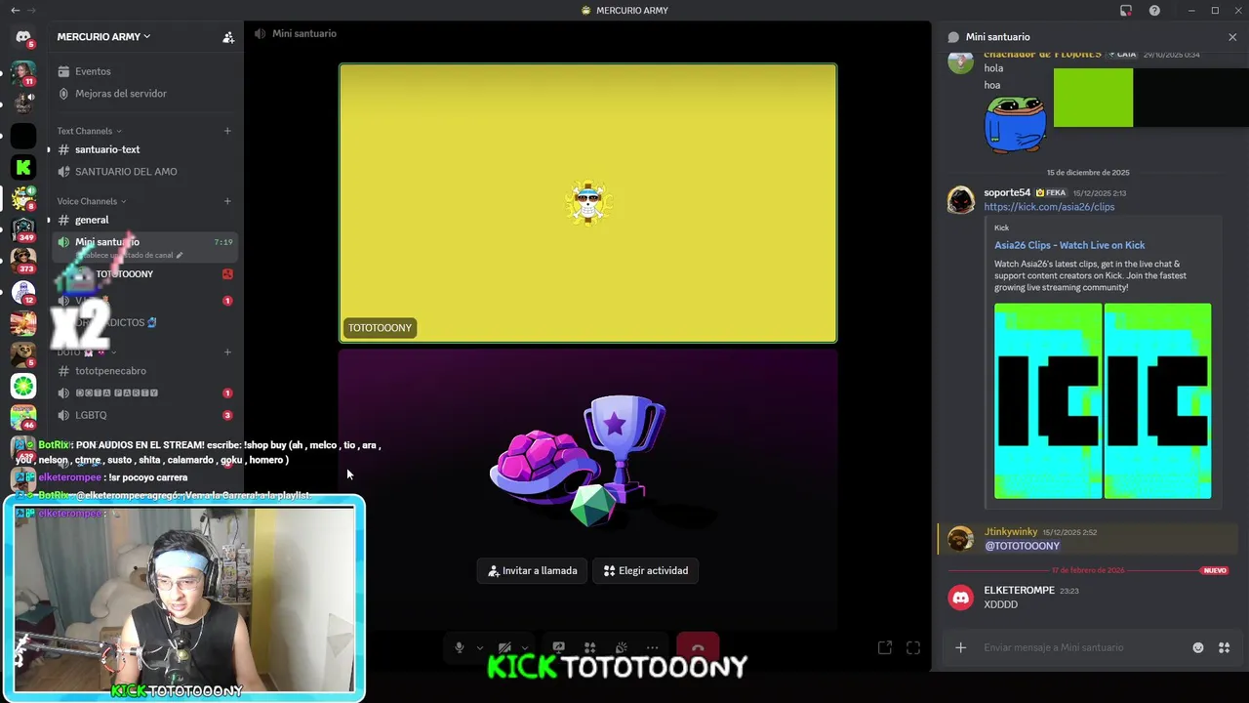Open microphone options arrow

click(x=479, y=647)
